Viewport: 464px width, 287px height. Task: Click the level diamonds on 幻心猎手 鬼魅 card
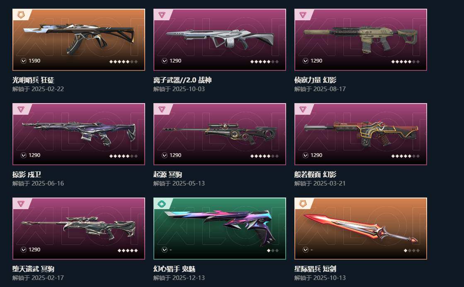272,251
